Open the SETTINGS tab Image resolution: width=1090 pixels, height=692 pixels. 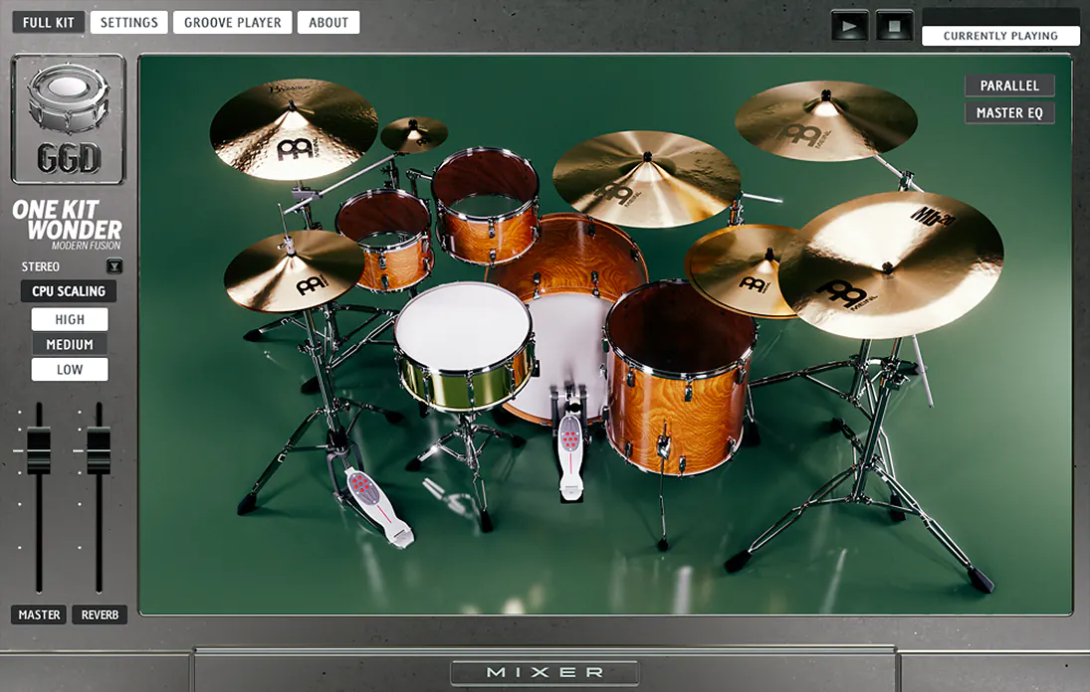pyautogui.click(x=128, y=21)
